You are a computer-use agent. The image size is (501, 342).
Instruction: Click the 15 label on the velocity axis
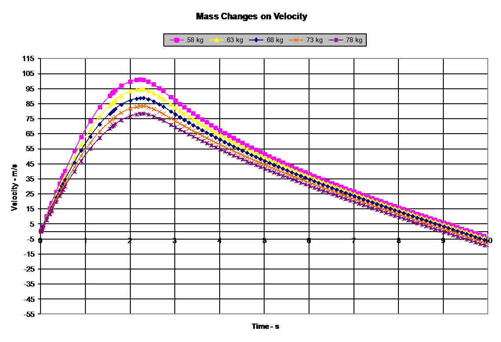29,209
